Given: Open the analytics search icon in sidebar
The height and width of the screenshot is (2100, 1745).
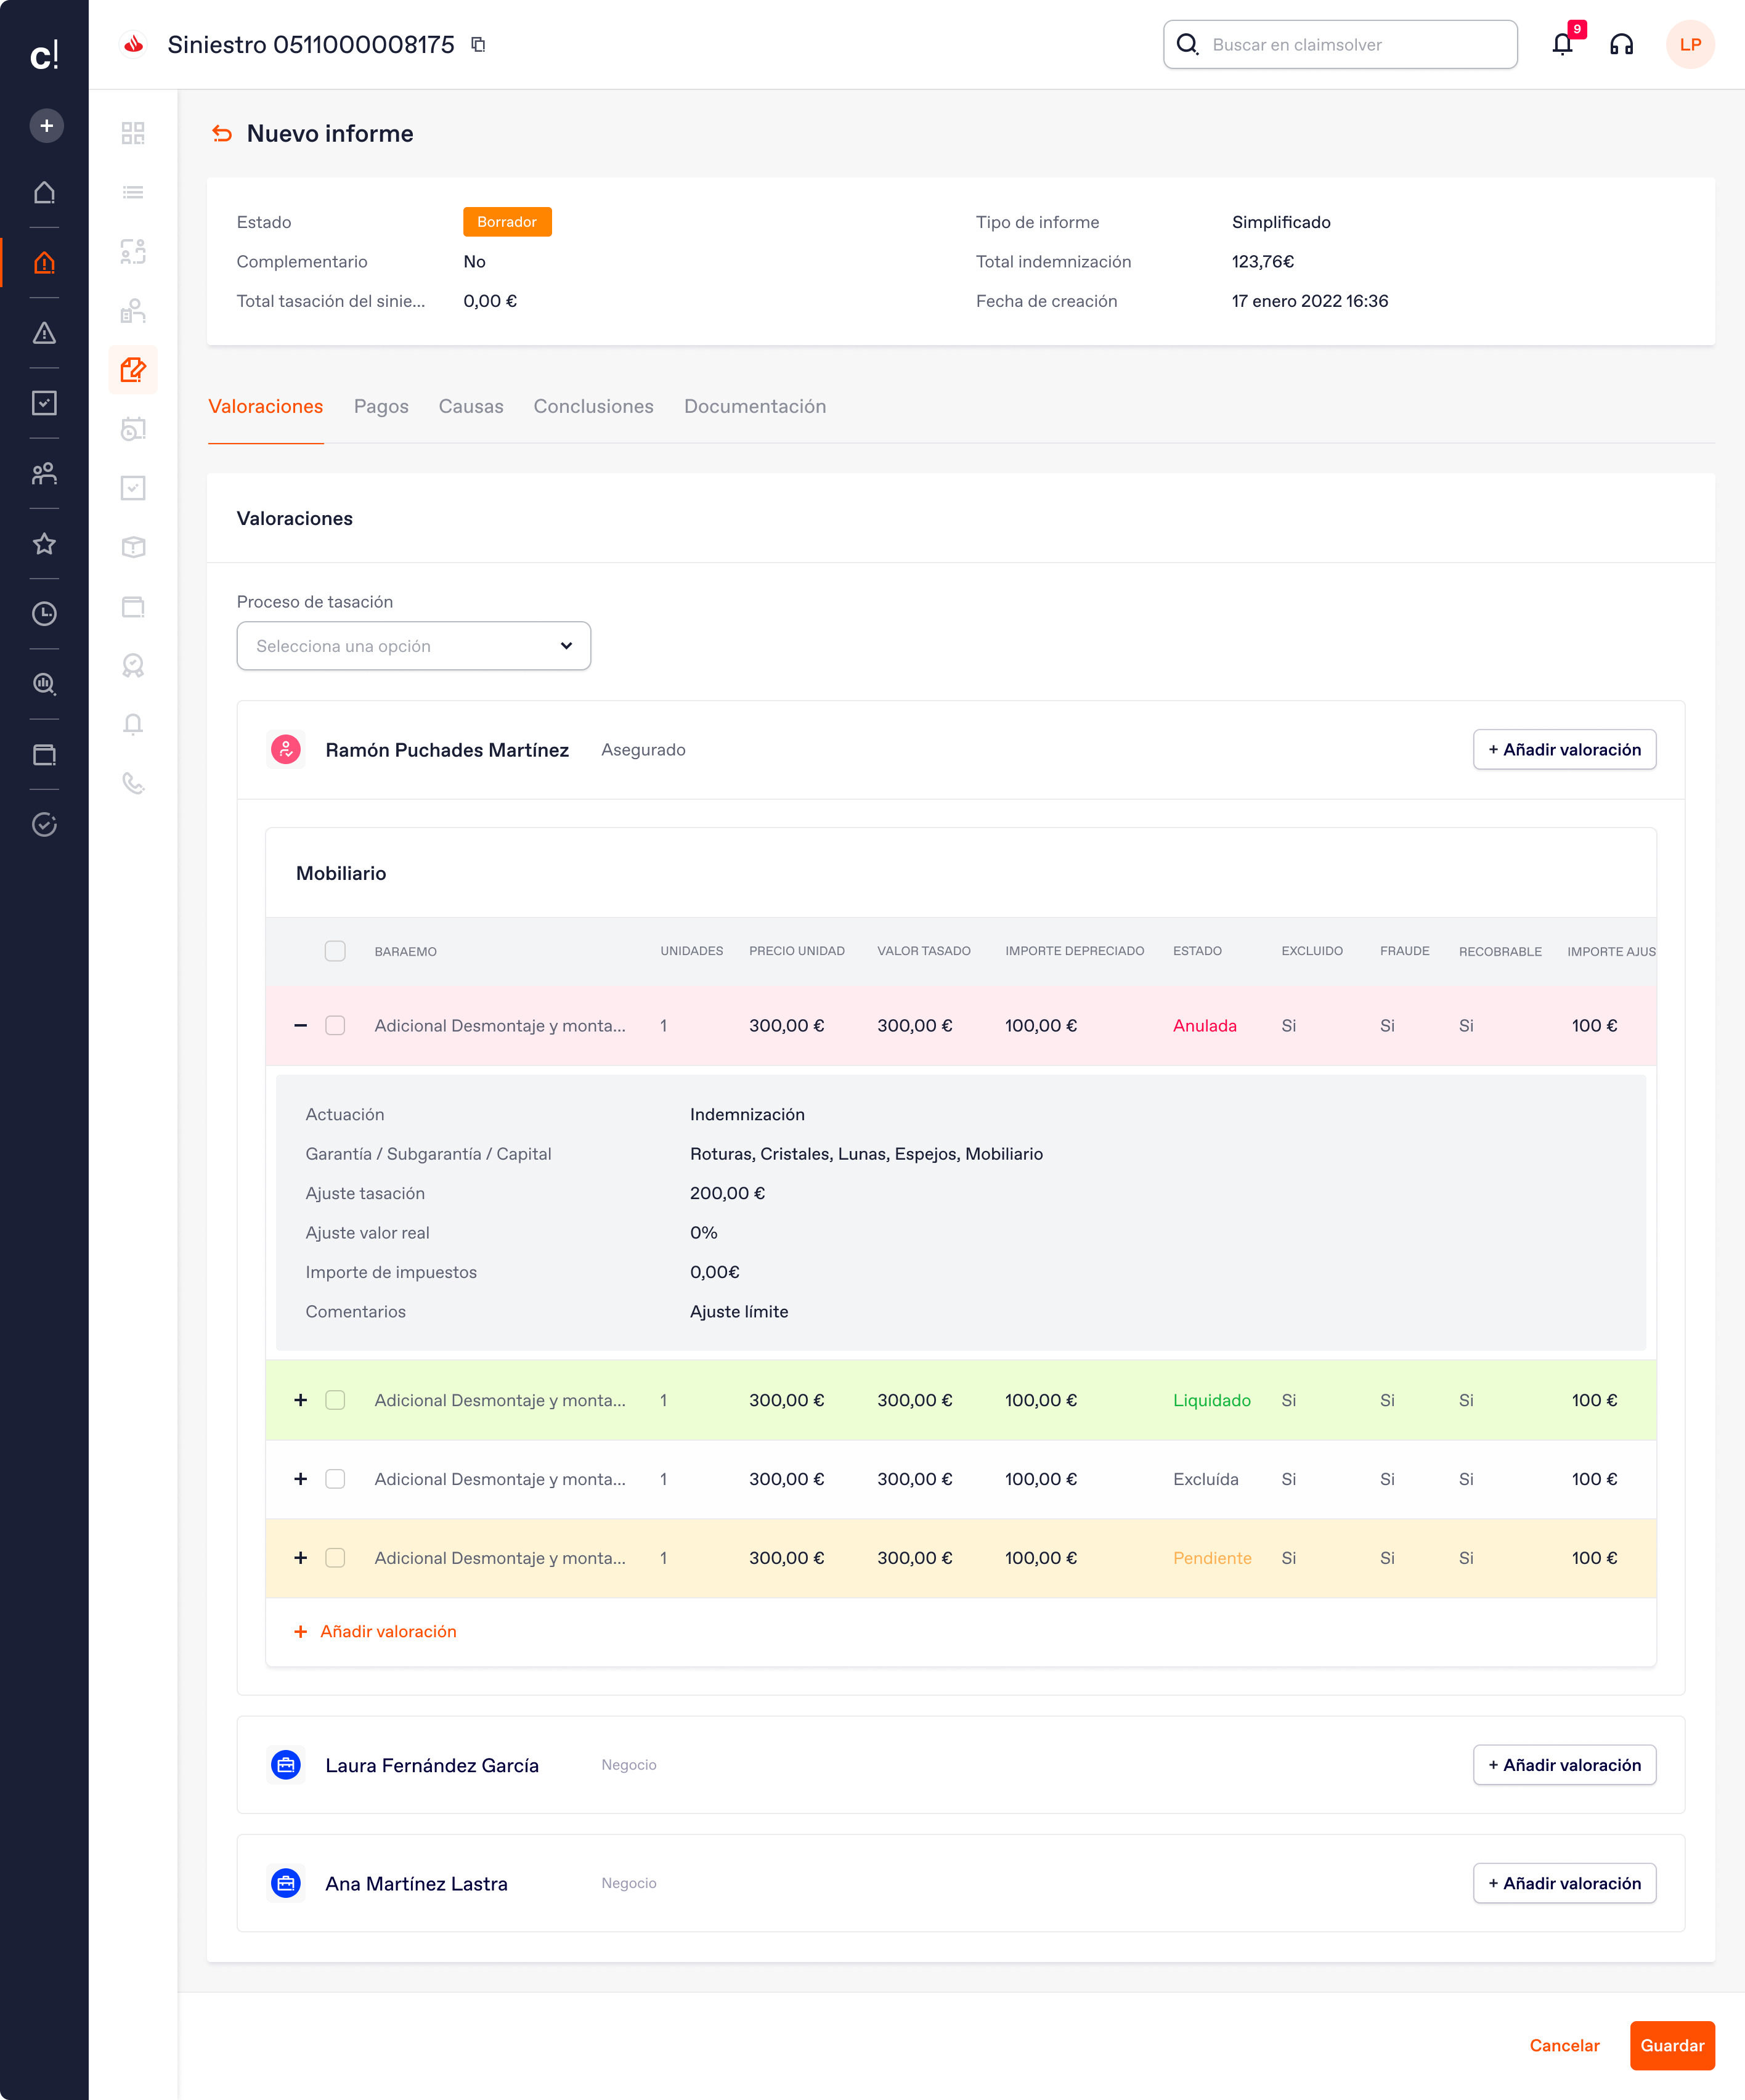Looking at the screenshot, I should click(44, 684).
